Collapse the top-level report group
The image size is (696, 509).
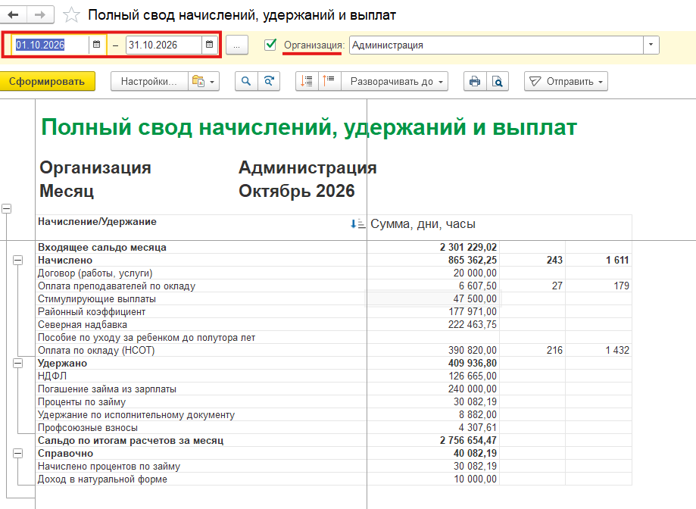6,208
